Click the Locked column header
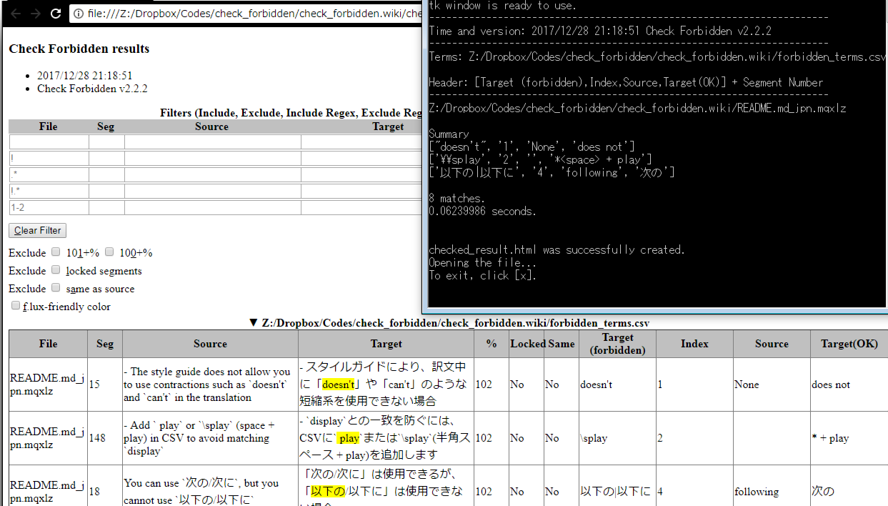Image resolution: width=888 pixels, height=506 pixels. [527, 344]
